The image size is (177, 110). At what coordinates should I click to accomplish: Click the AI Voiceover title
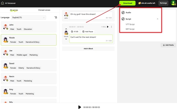10,3
